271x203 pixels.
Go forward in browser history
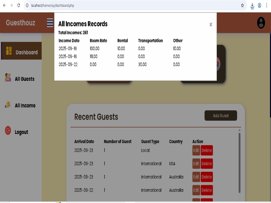(11, 5)
